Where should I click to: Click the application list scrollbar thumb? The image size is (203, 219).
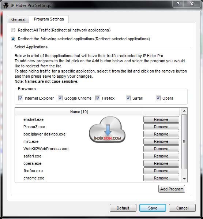[x=184, y=142]
